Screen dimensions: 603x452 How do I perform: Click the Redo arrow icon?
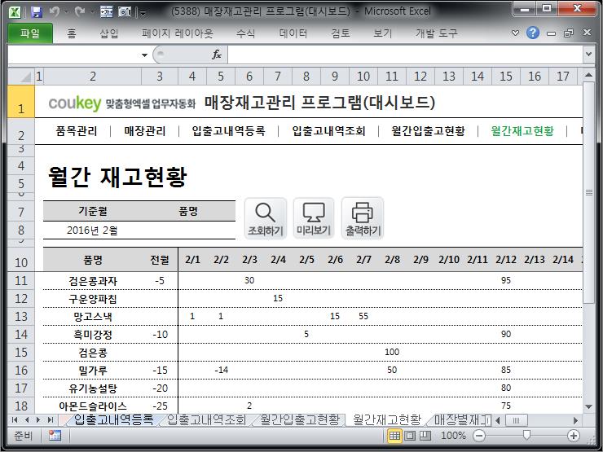tap(80, 12)
